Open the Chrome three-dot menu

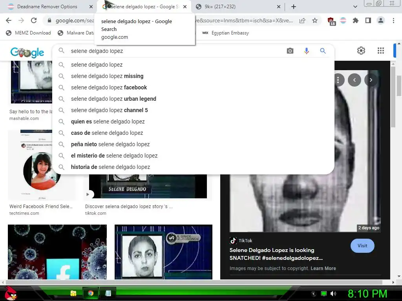tap(393, 20)
